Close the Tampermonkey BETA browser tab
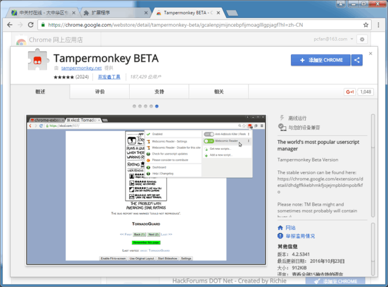 (x=218, y=13)
